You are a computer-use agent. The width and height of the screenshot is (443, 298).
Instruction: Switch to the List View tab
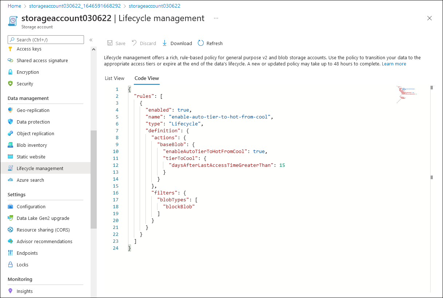coord(115,78)
